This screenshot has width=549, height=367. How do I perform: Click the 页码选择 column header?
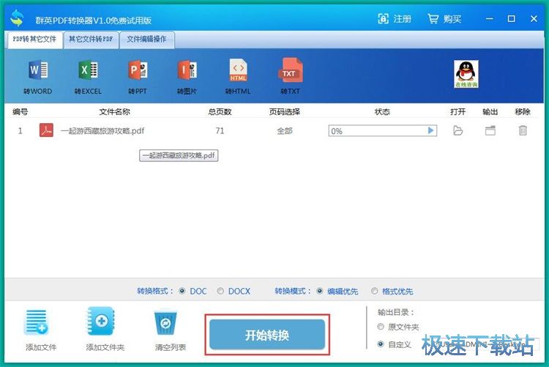(285, 112)
